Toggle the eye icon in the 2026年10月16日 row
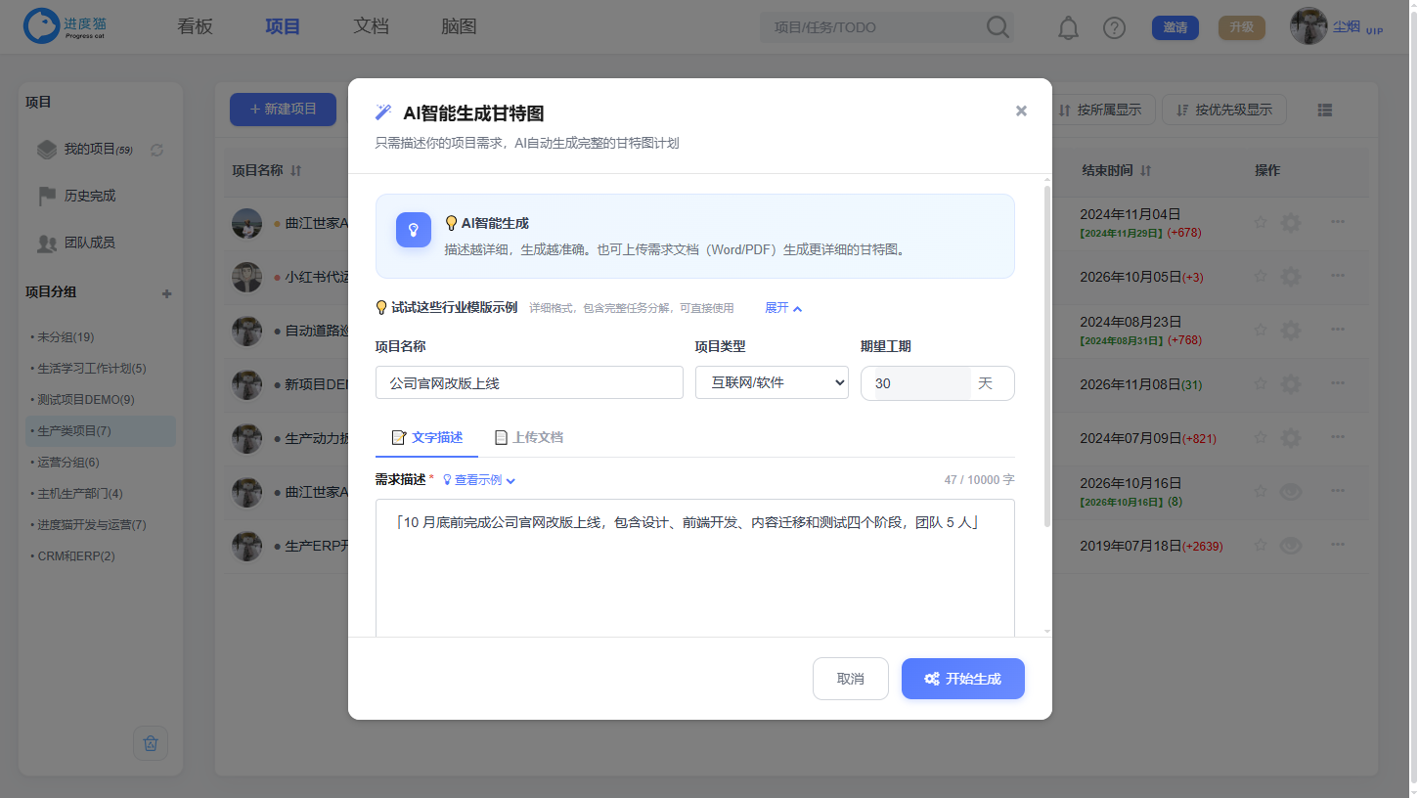 pos(1291,492)
